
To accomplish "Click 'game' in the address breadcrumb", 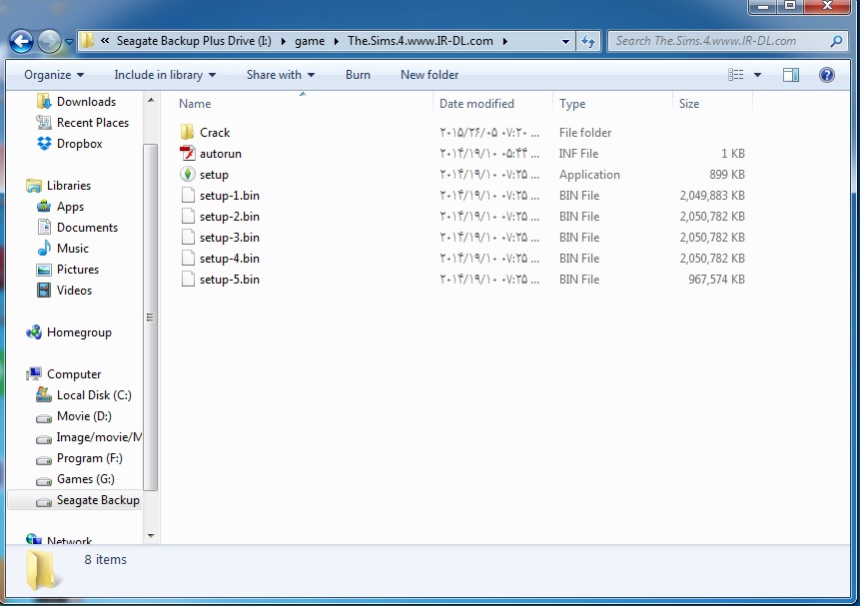I will pos(310,41).
